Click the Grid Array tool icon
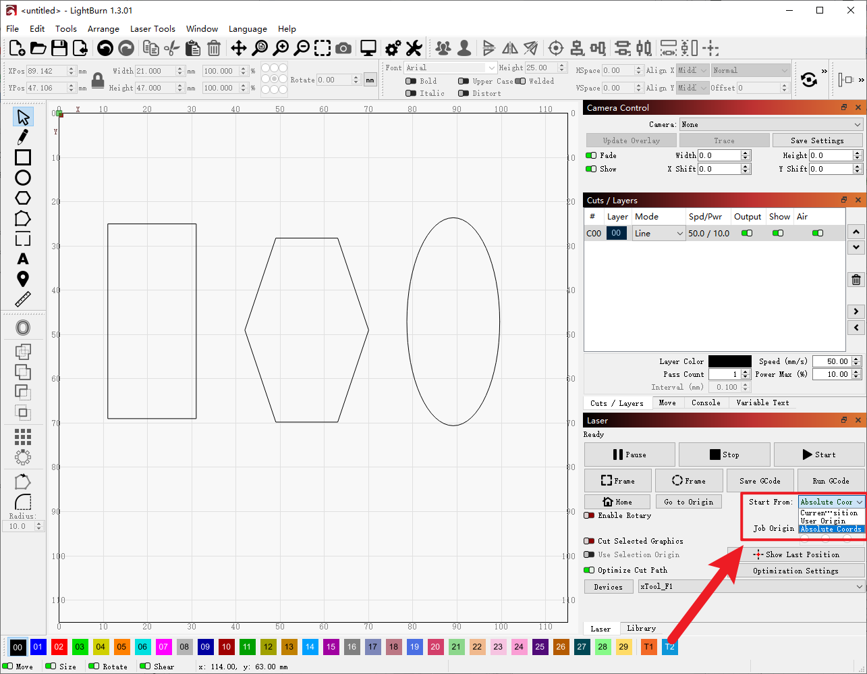867x674 pixels. pyautogui.click(x=23, y=436)
